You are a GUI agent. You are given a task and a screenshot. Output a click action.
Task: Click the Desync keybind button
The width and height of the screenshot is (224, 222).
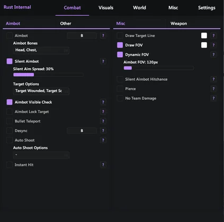click(82, 131)
